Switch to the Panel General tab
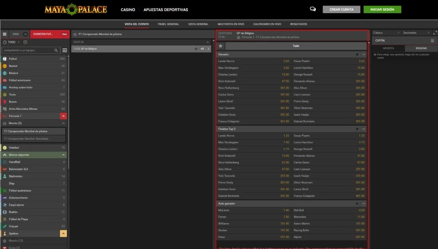The width and height of the screenshot is (438, 249). (168, 24)
